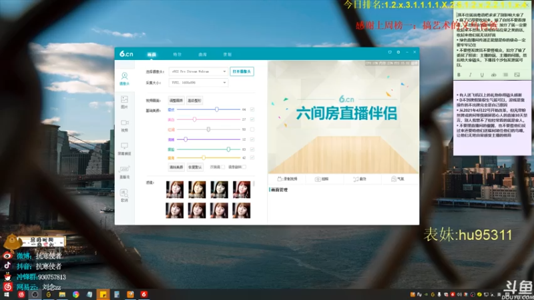Viewport: 534px width, 300px height.
Task: Switch to the 画面 tab
Action: pyautogui.click(x=152, y=55)
